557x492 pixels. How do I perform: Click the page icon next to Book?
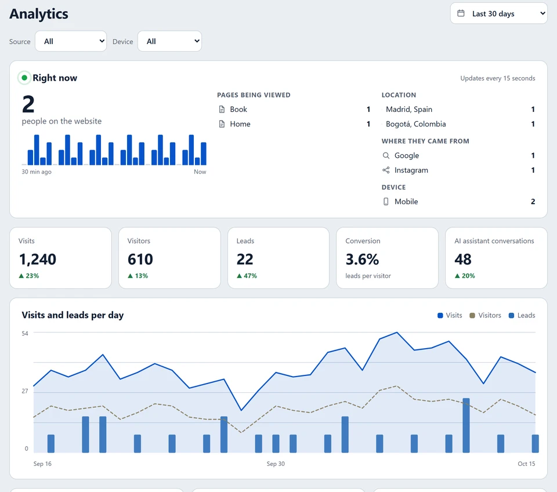pos(222,110)
